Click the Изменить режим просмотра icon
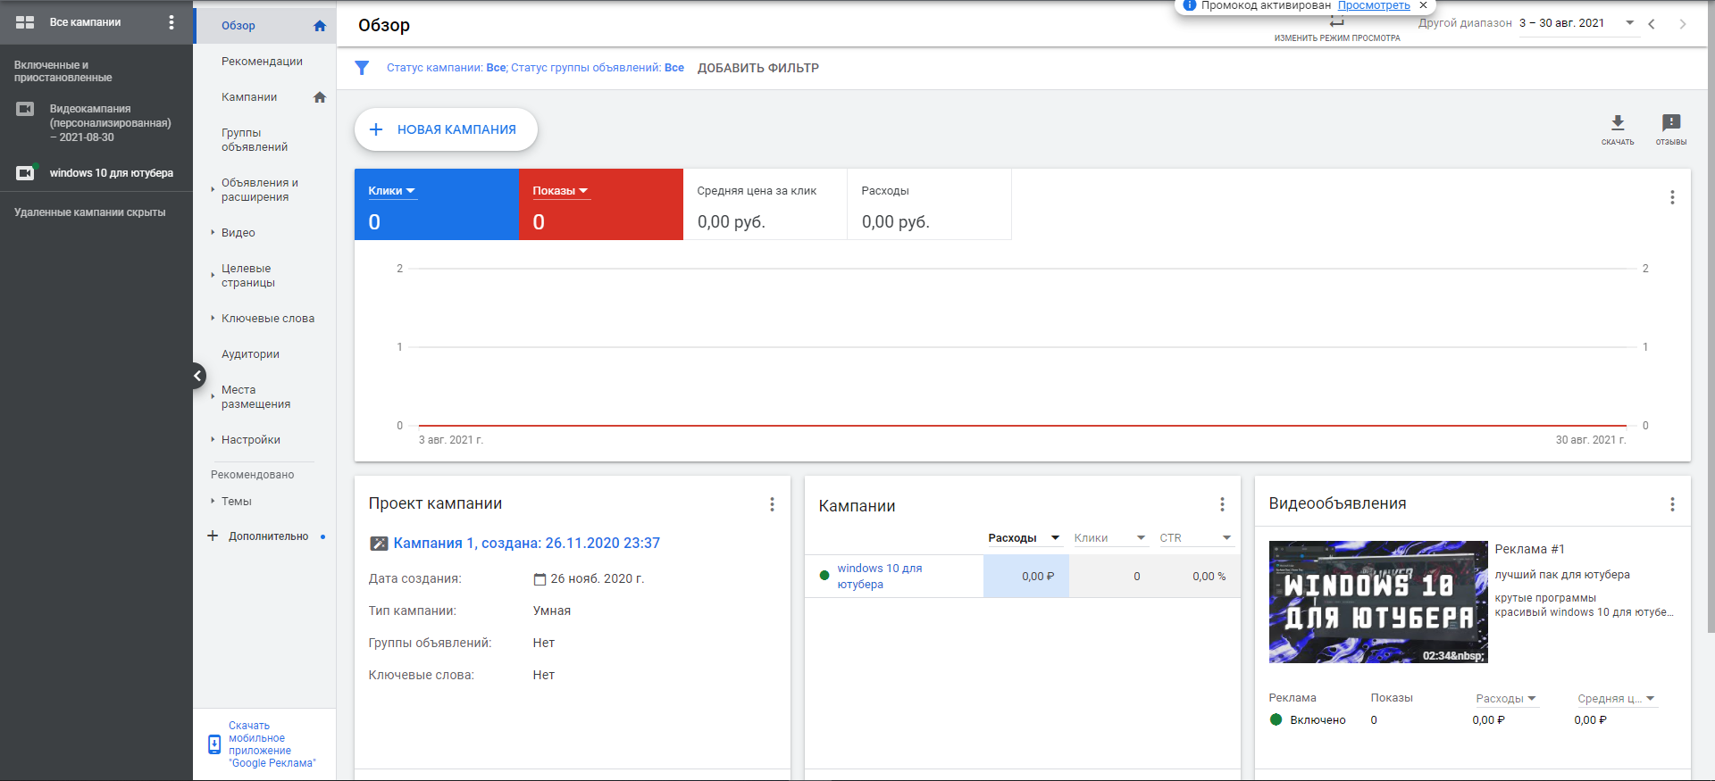The image size is (1715, 781). click(x=1336, y=21)
